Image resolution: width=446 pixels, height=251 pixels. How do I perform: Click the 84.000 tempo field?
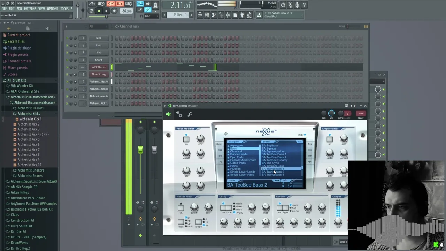coord(126,11)
